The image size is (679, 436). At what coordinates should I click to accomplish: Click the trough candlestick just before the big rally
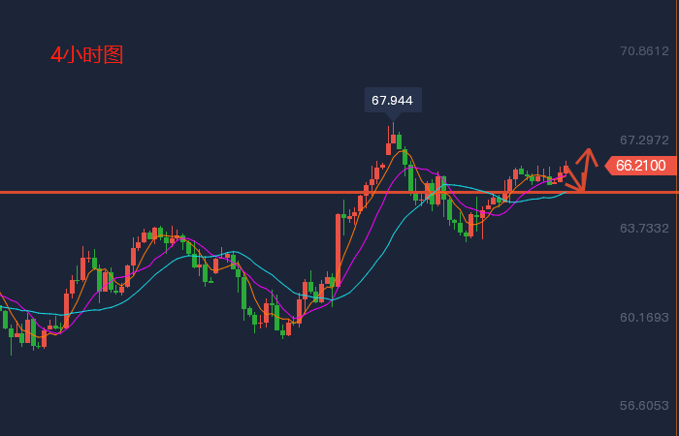pos(288,328)
